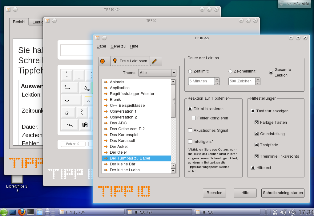Click the volume icon in system tray

[x=283, y=212]
